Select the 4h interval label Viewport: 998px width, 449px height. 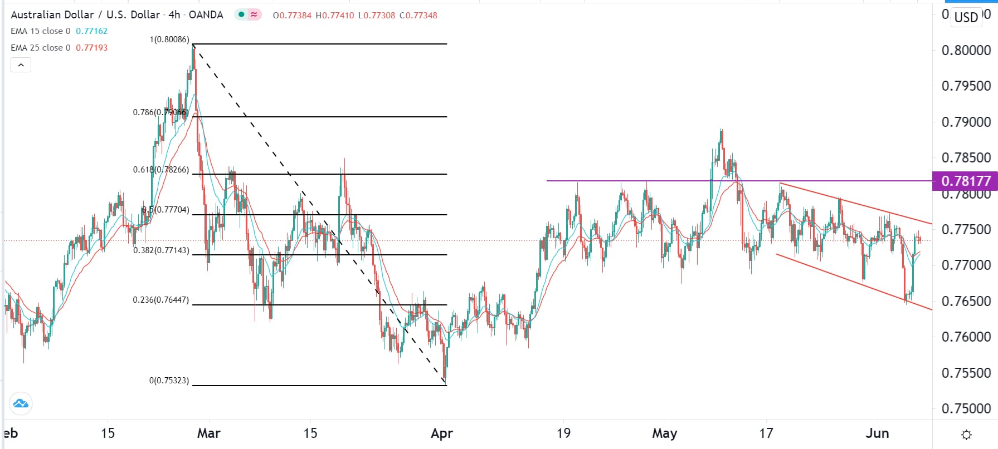click(174, 15)
